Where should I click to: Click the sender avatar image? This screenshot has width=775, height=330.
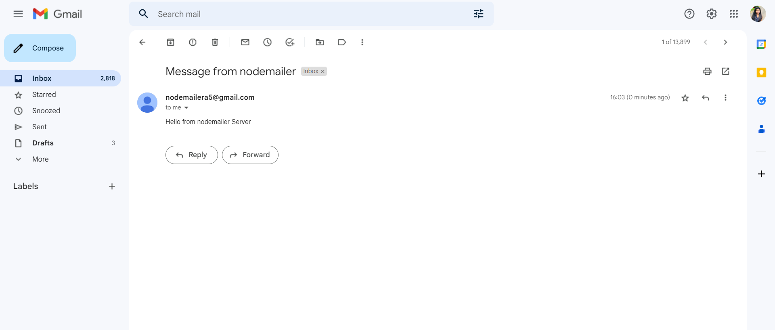[x=147, y=103]
